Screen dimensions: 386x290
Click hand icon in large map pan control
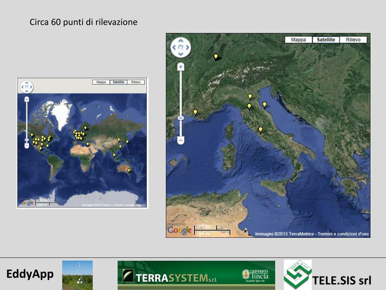coord(181,47)
